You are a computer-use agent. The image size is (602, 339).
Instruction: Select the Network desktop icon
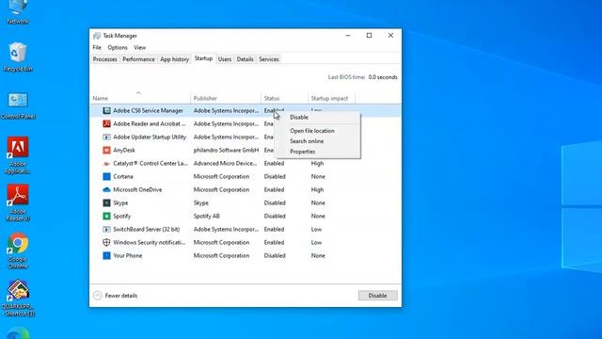point(18,12)
